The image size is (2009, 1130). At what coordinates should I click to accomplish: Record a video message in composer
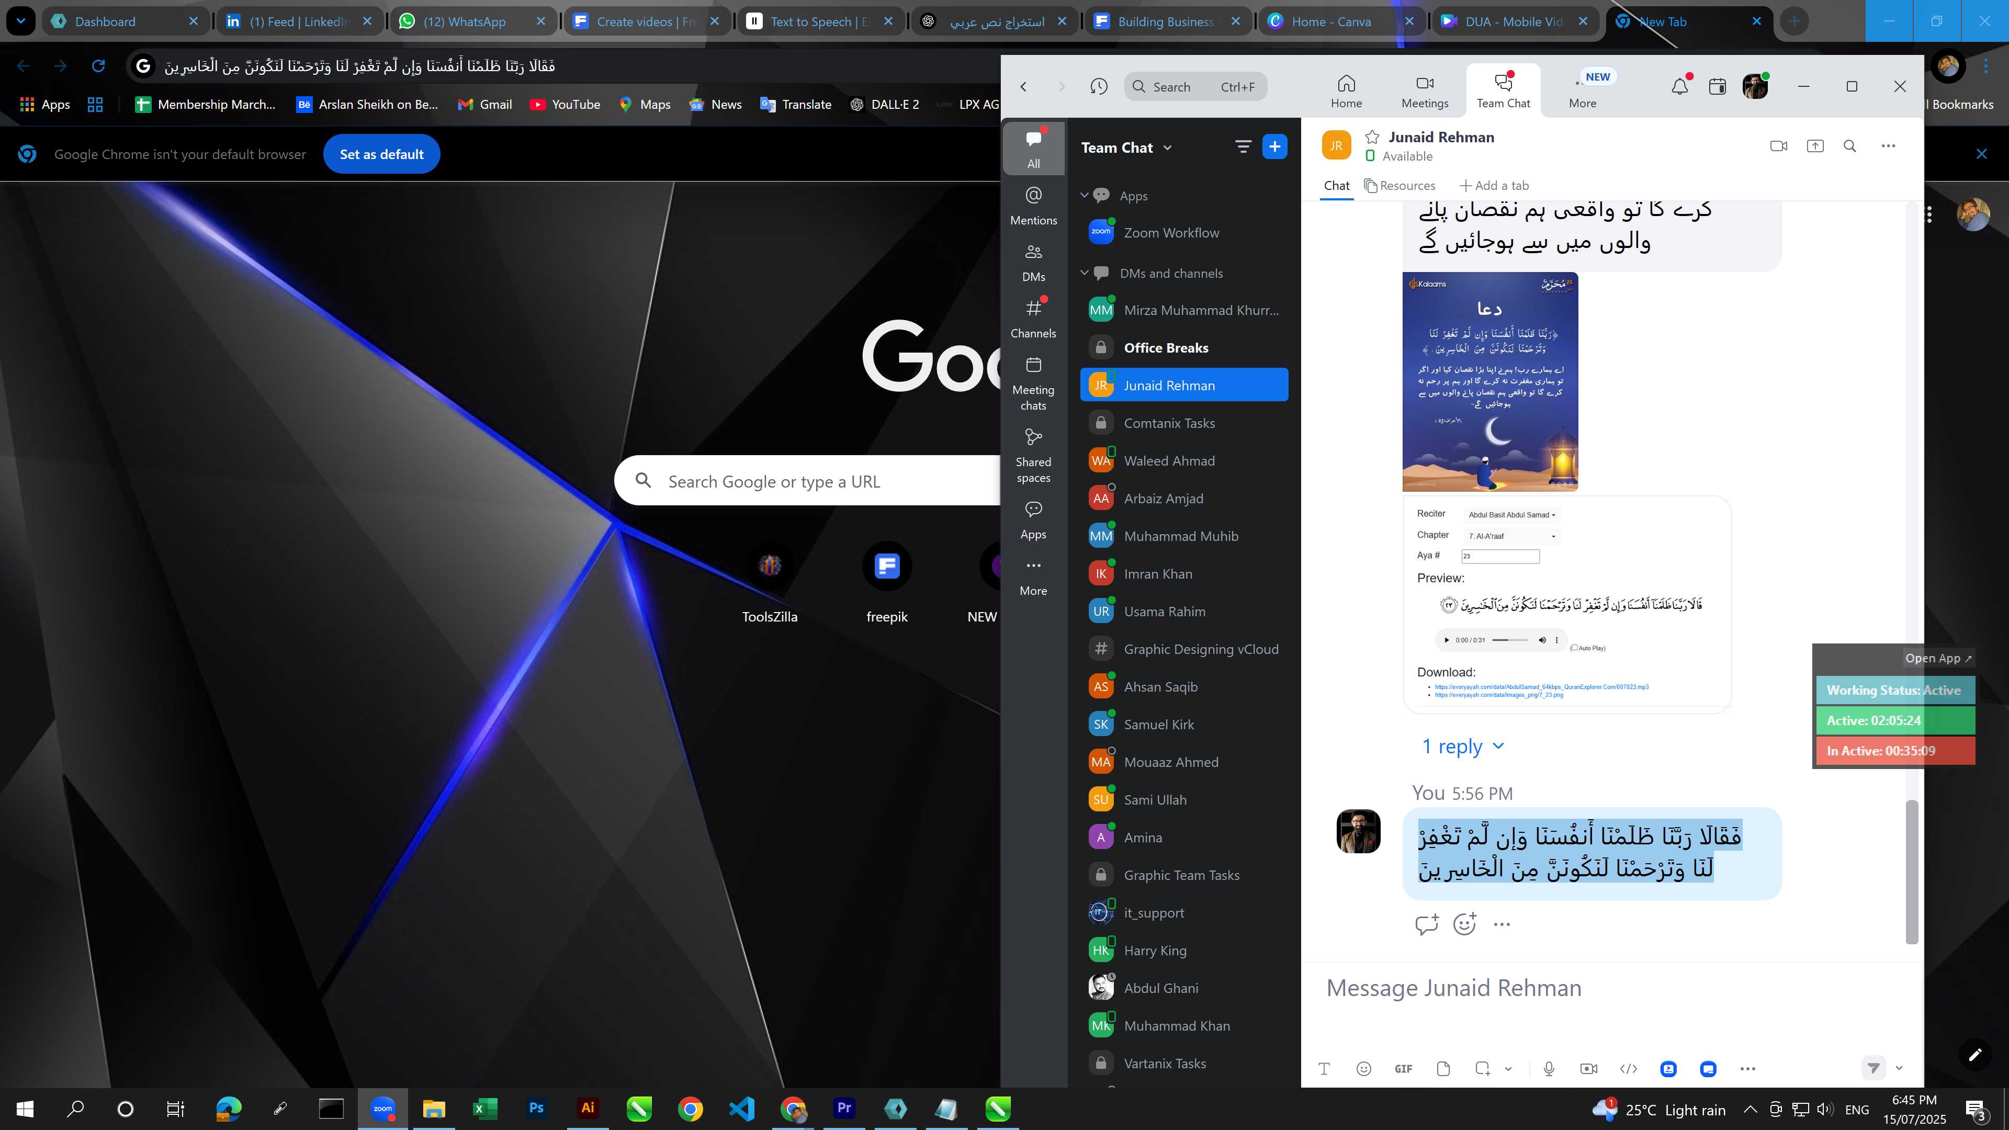pos(1589,1068)
